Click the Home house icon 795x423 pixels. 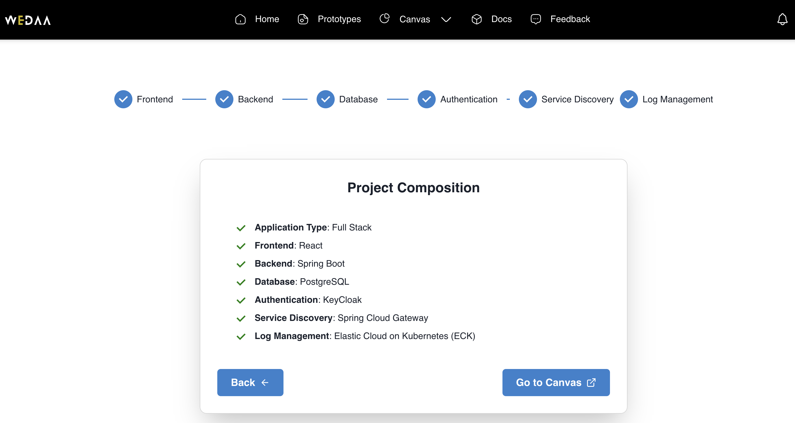pyautogui.click(x=240, y=19)
